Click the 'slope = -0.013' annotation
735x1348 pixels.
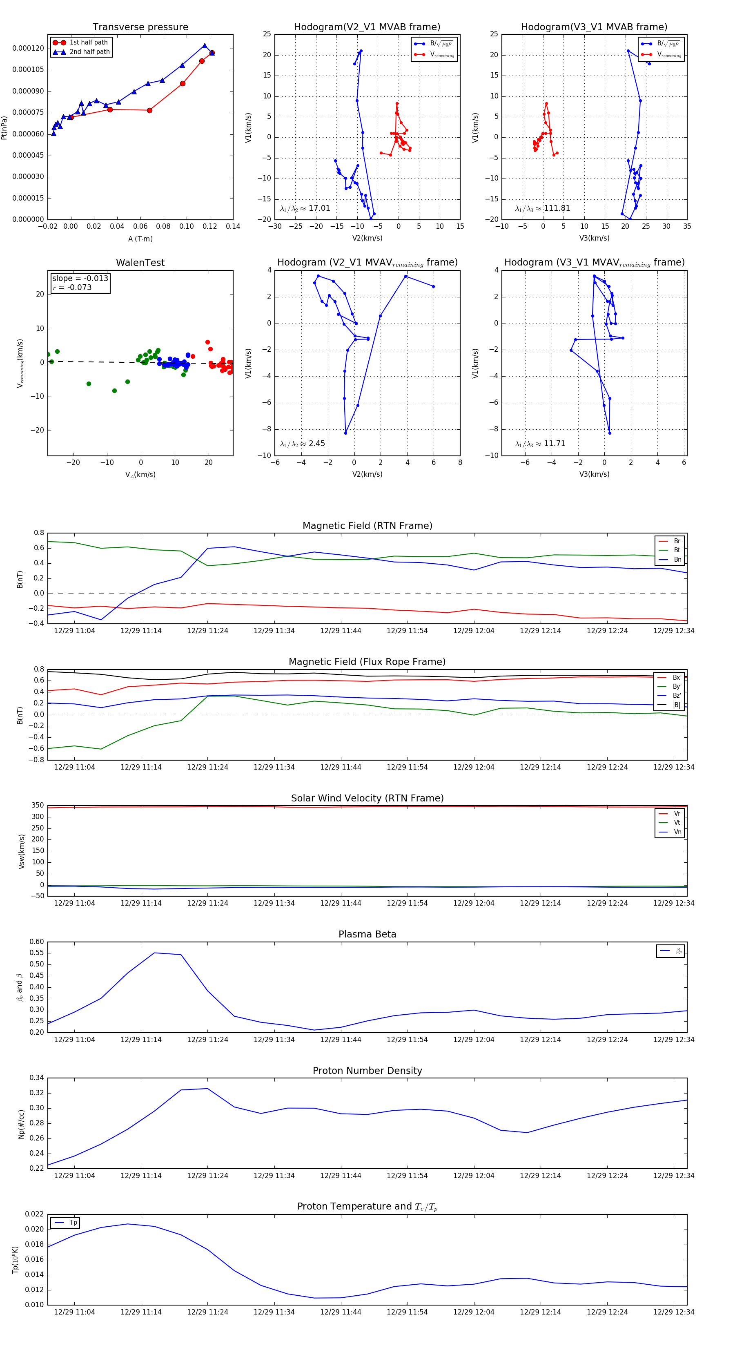coord(80,279)
